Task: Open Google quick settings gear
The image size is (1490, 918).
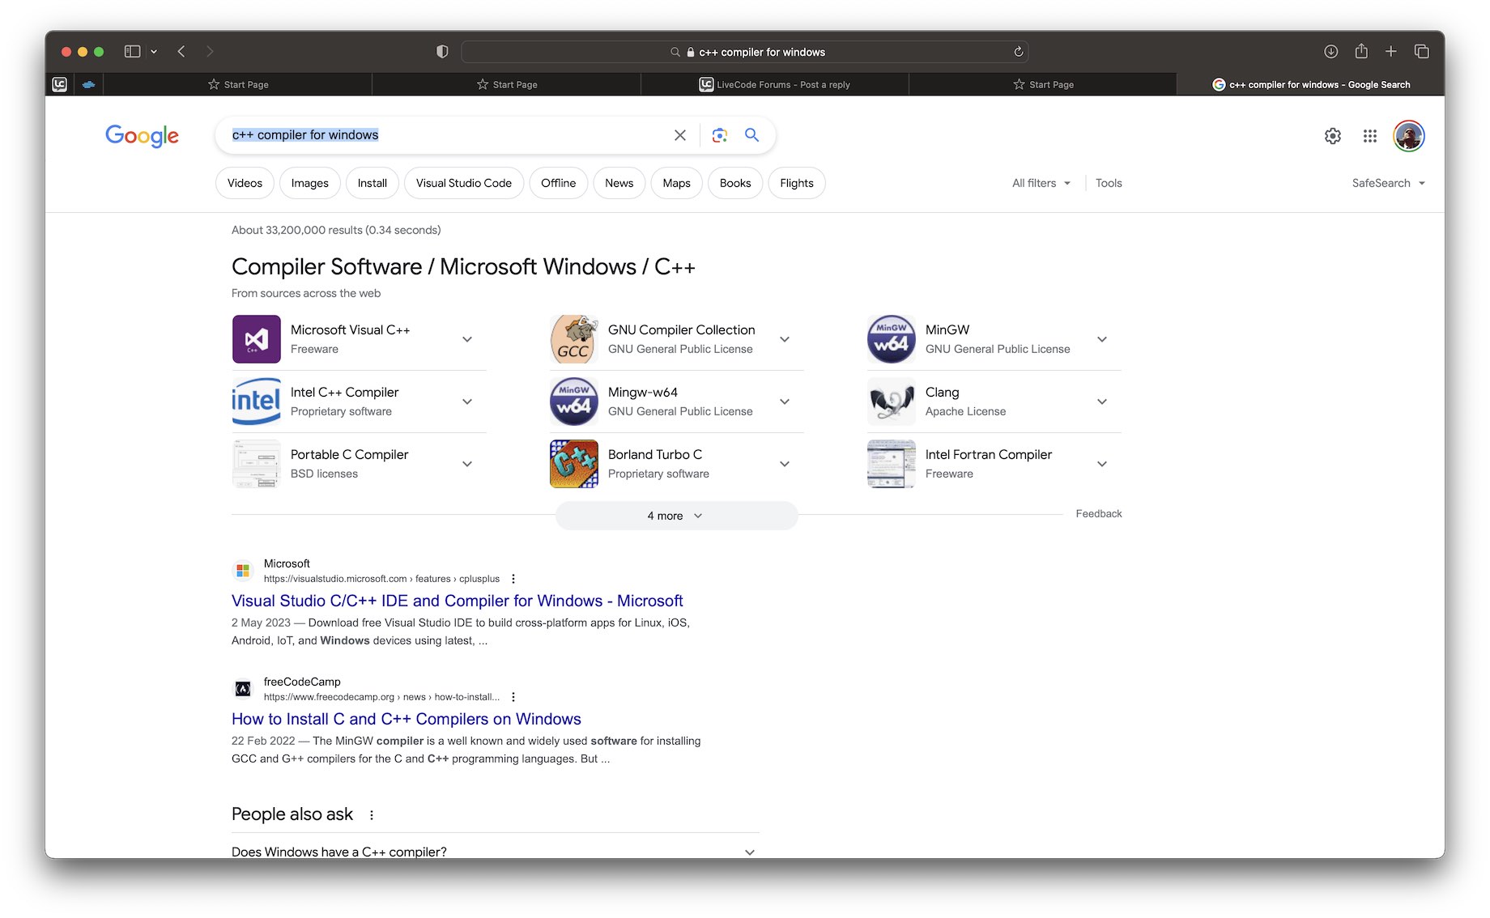Action: pos(1332,136)
